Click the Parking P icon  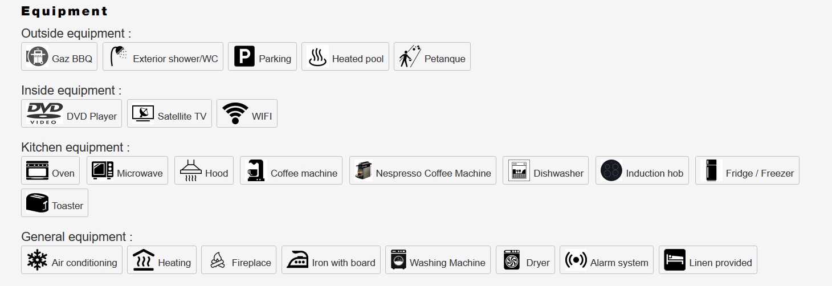(244, 56)
